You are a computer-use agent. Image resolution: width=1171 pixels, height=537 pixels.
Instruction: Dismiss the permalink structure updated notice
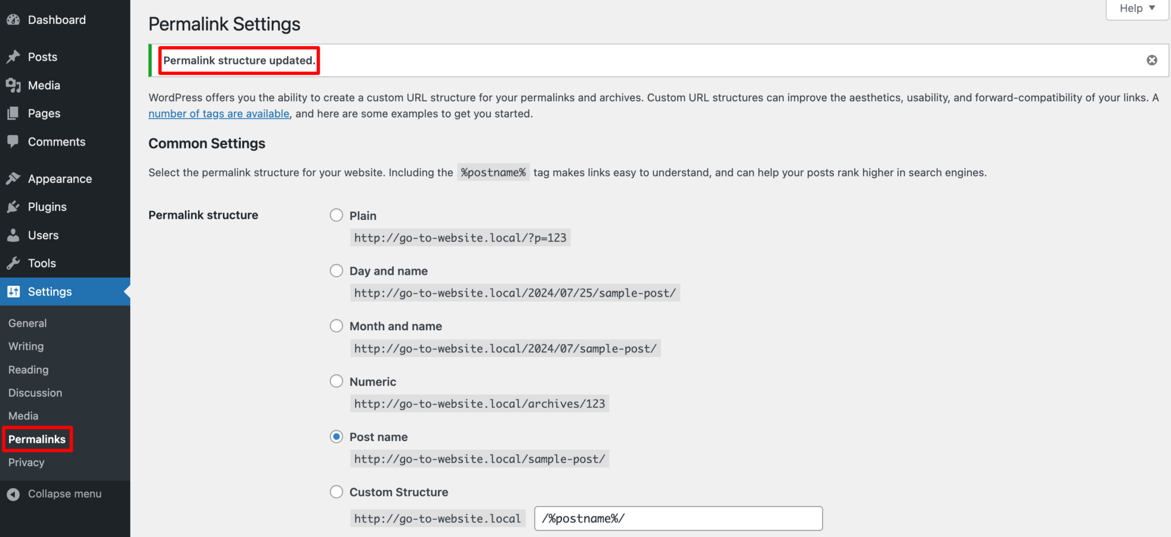1152,60
